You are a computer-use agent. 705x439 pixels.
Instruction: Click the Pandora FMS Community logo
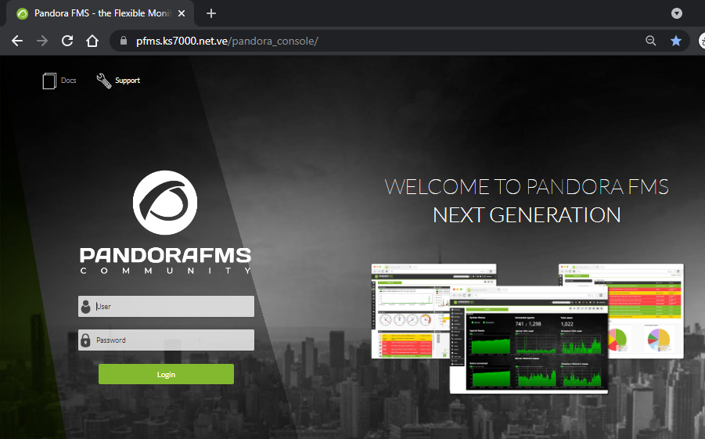tap(165, 223)
